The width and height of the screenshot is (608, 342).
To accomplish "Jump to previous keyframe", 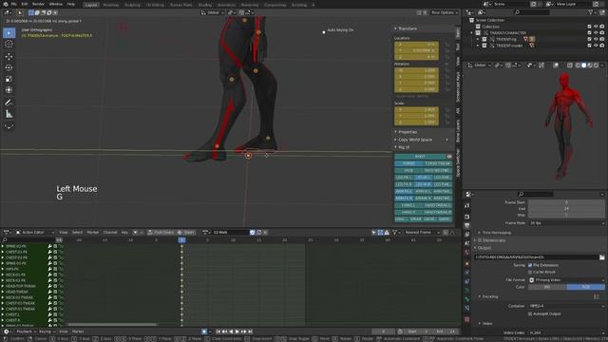I will point(224,332).
